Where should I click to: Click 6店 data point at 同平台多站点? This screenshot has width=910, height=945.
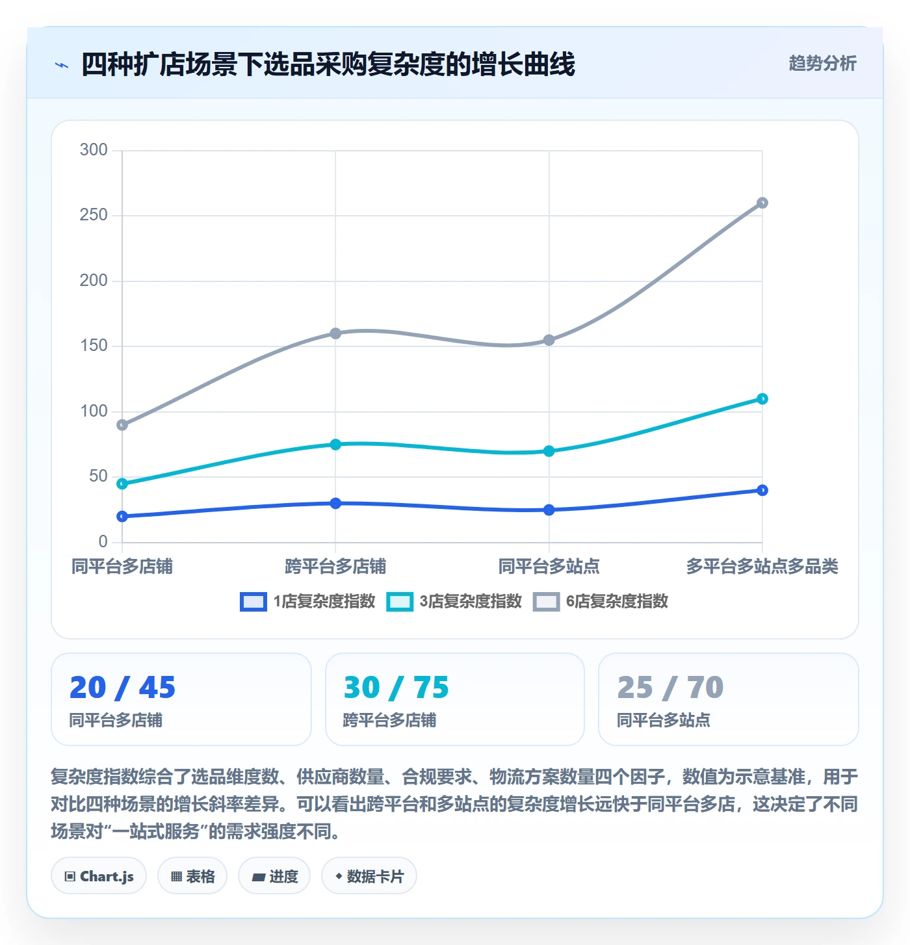pos(549,340)
